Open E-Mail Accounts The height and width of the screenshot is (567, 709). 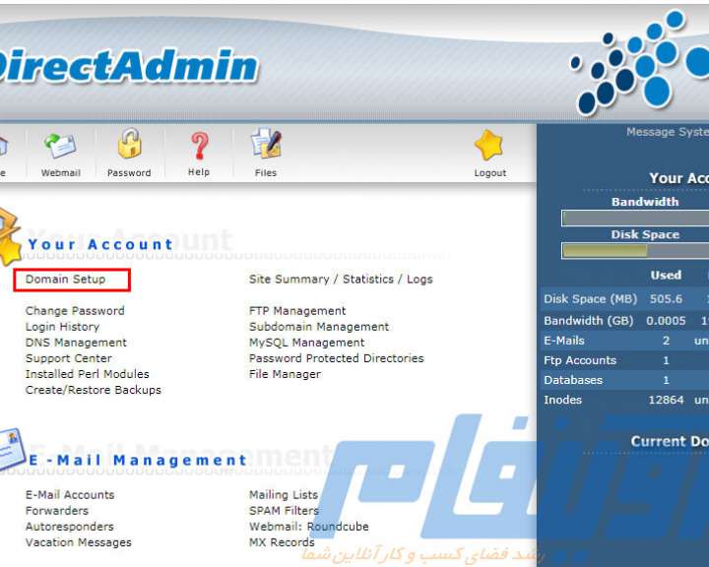pos(70,495)
